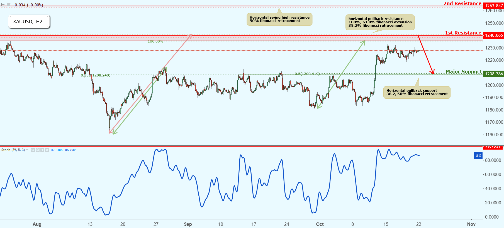Screen dimensions: 504x228
Task: Click the -0.034 (-0.00%) change value
Action: (28, 5)
